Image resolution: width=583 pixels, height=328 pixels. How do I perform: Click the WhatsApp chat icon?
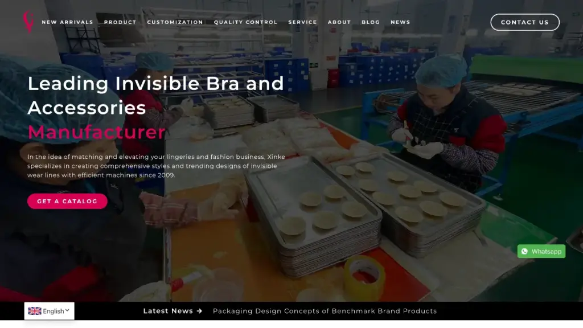(x=524, y=251)
